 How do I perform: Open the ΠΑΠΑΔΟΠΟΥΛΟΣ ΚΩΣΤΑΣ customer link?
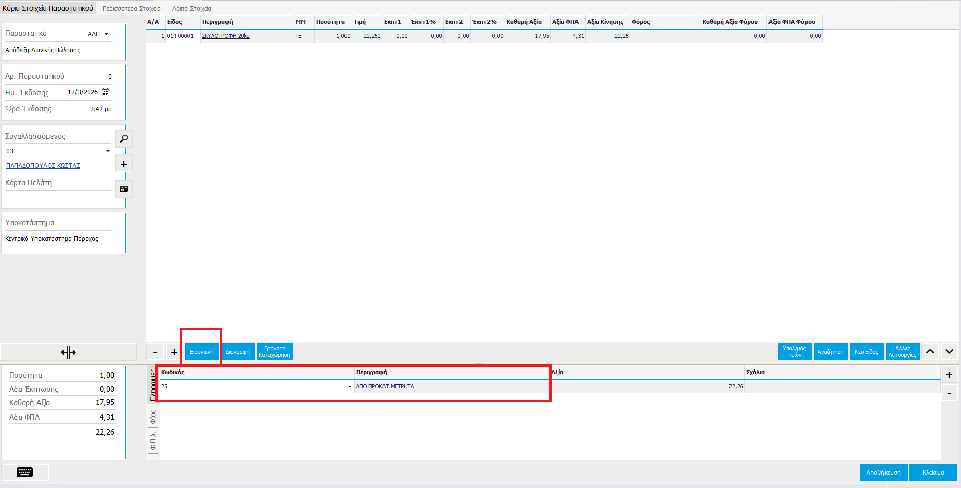coord(43,166)
